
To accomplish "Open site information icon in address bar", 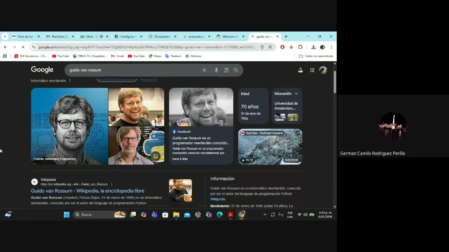I will click(x=34, y=47).
